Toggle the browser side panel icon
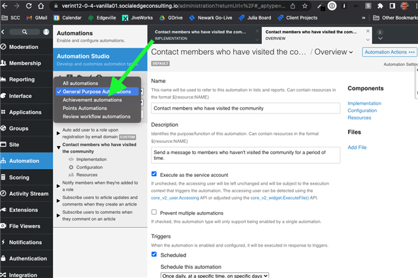This screenshot has width=418, height=278. [392, 6]
